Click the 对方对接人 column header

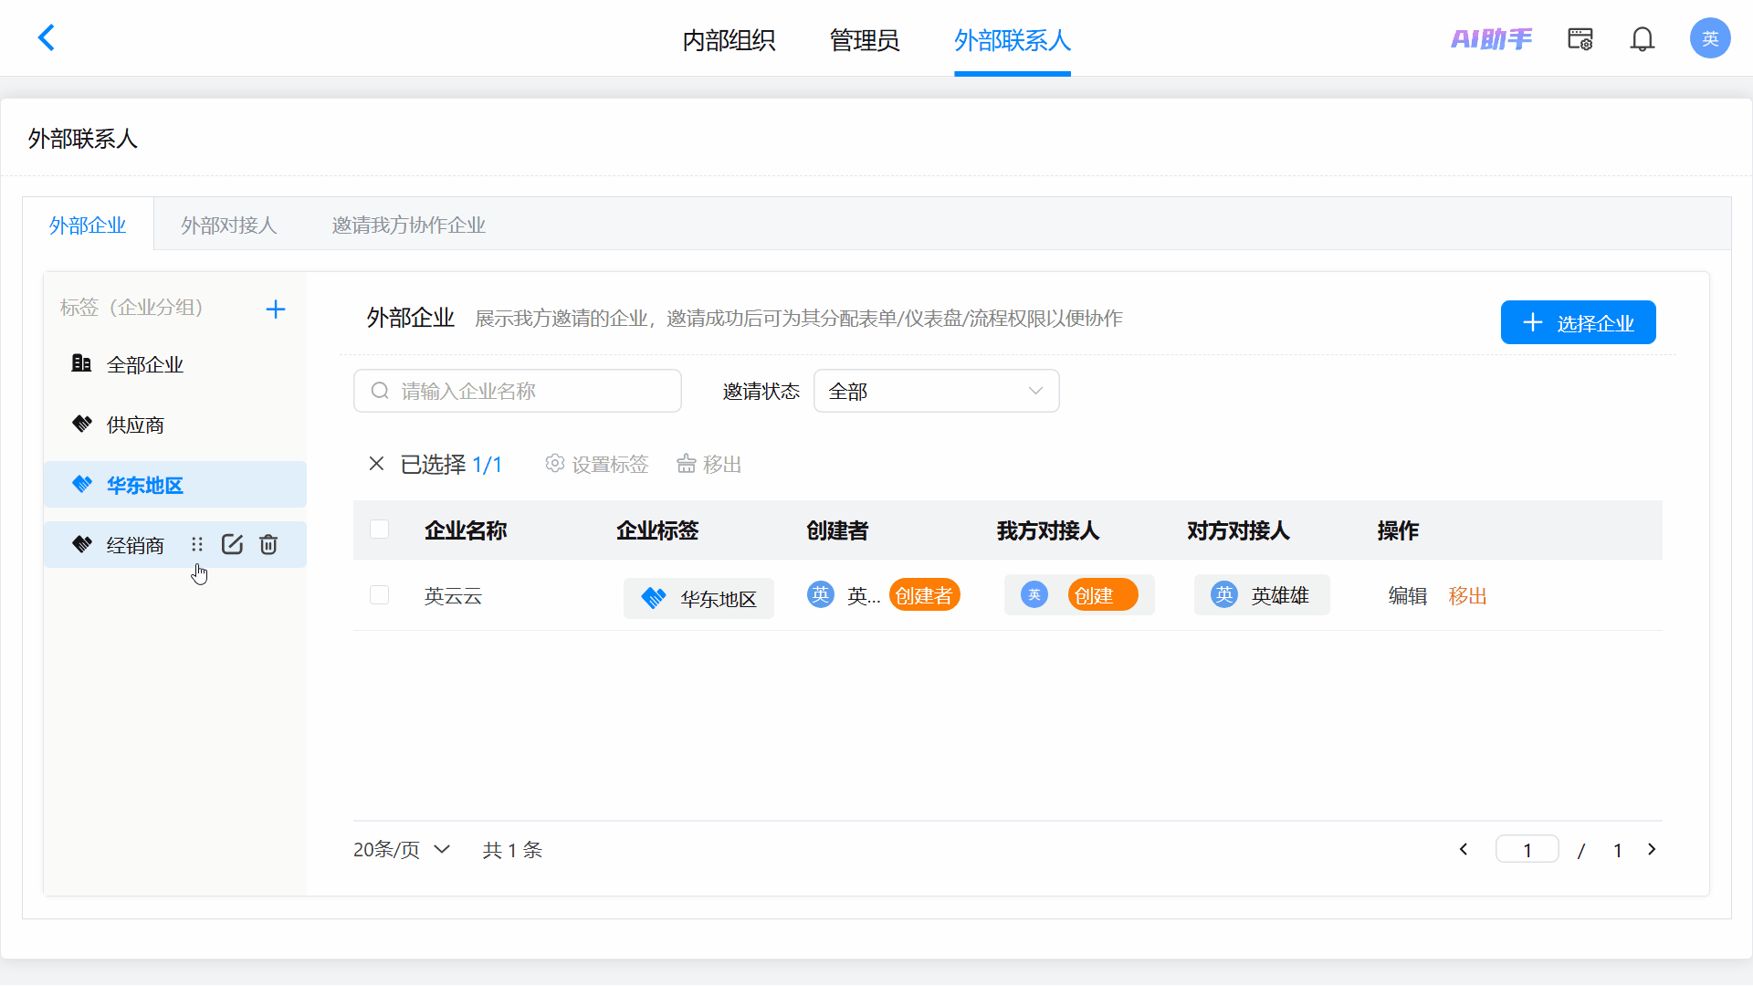[1239, 530]
